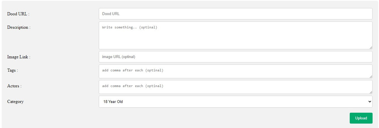The image size is (379, 128).
Task: Click the Category dropdown chevron arrow
Action: 370,102
